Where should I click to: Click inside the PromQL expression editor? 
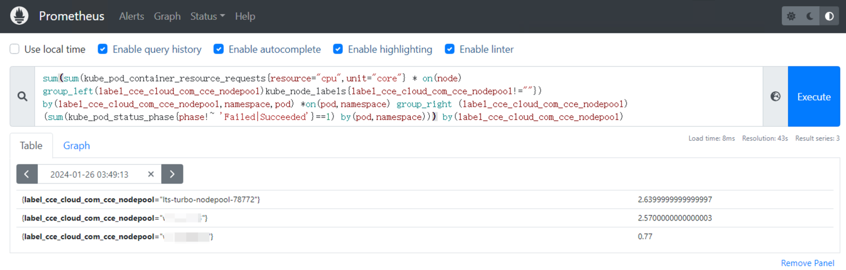pos(395,97)
